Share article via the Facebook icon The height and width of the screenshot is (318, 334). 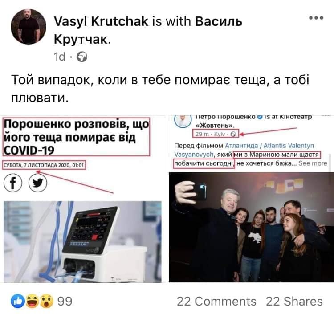coord(13,183)
